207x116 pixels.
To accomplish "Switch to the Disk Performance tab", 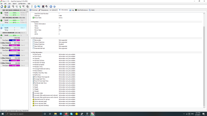I will tap(82, 10).
